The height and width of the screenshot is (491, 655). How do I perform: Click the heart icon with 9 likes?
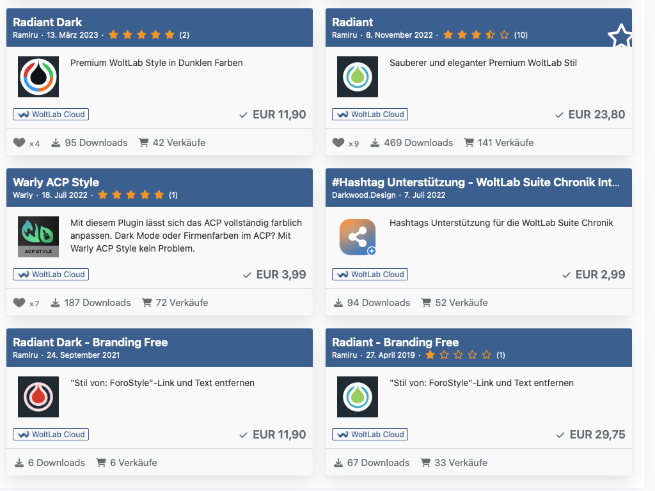(338, 143)
